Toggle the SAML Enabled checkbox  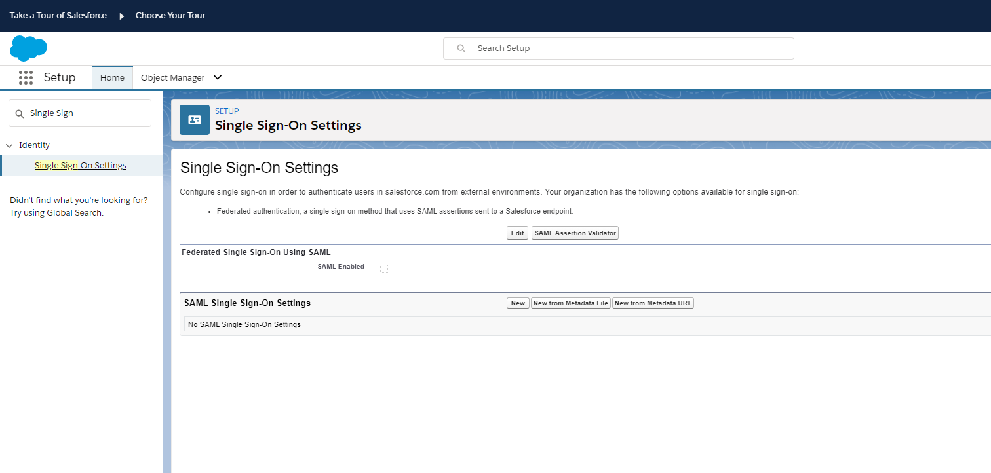[x=384, y=269]
